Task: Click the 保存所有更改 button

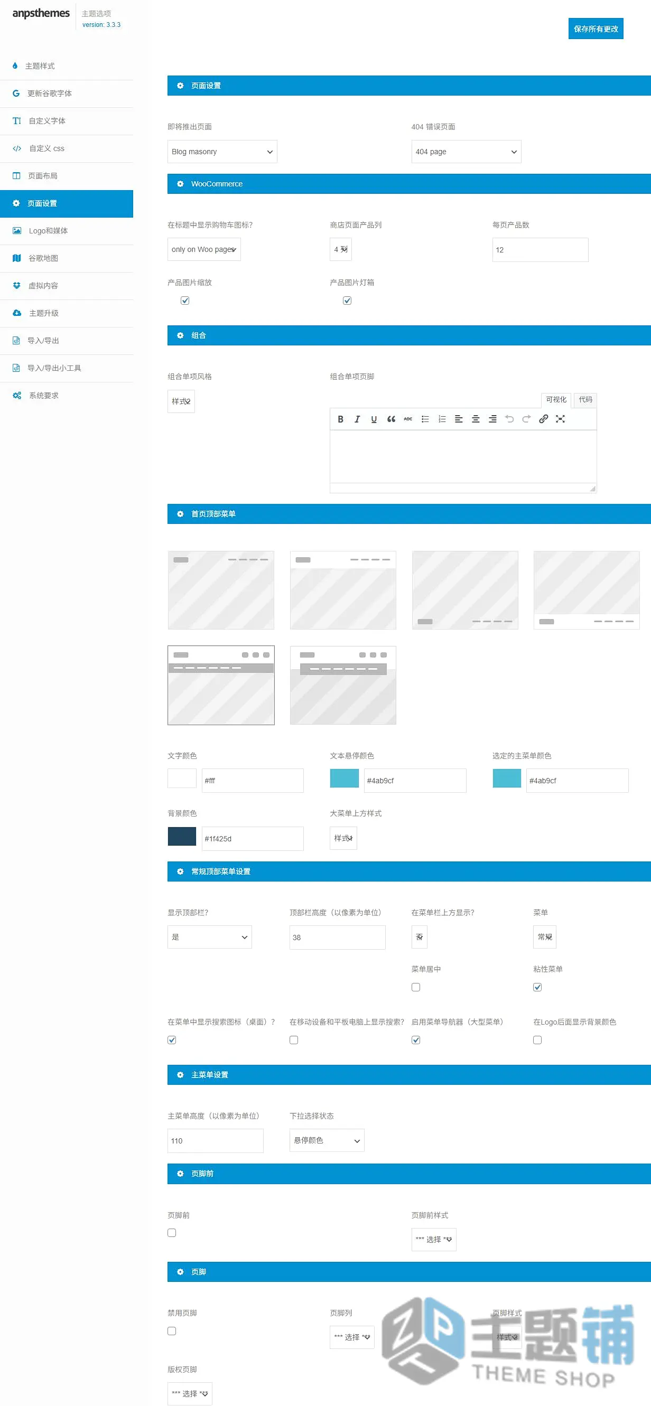Action: pyautogui.click(x=596, y=29)
